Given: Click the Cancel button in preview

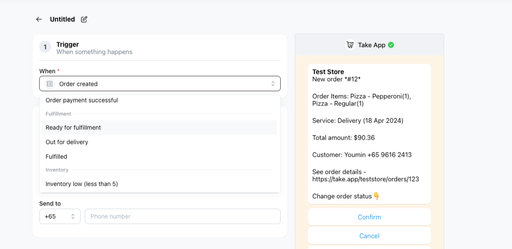Looking at the screenshot, I should pyautogui.click(x=369, y=236).
